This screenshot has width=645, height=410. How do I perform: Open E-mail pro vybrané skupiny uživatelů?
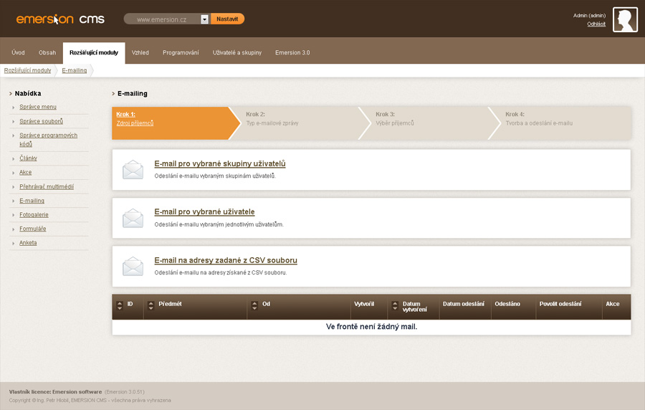coord(220,163)
